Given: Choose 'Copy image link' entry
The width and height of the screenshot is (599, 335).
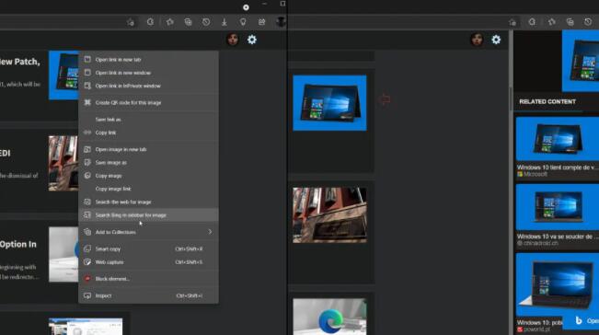Looking at the screenshot, I should (149, 189).
